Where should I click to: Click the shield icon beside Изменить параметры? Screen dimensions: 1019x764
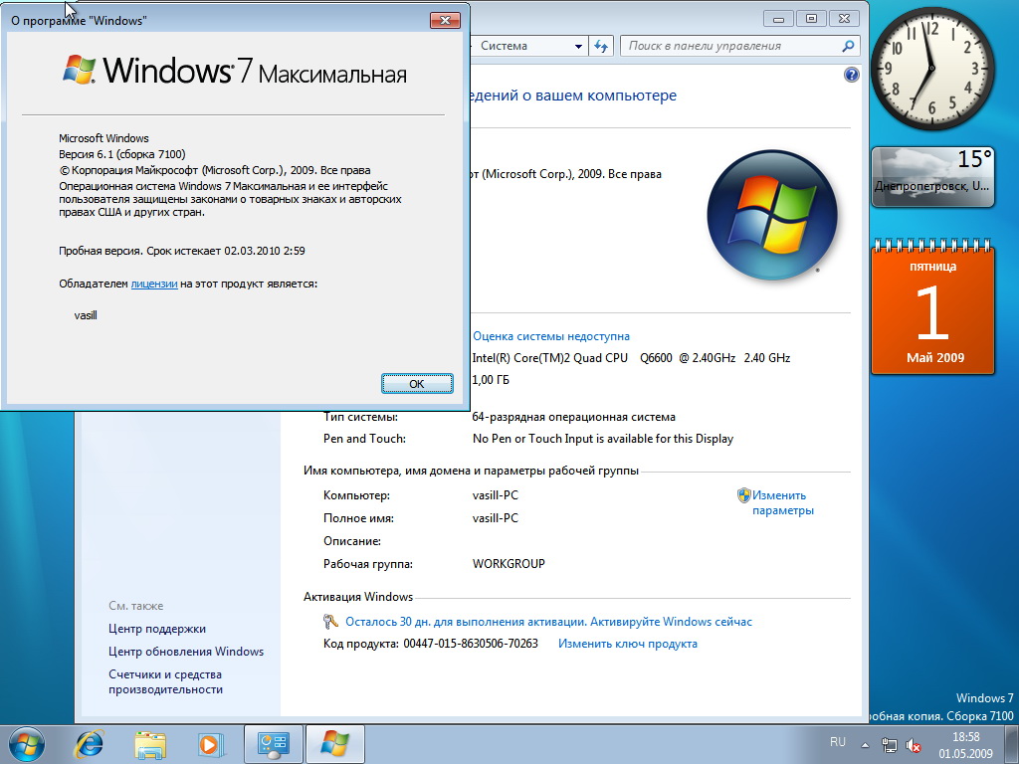tap(744, 495)
